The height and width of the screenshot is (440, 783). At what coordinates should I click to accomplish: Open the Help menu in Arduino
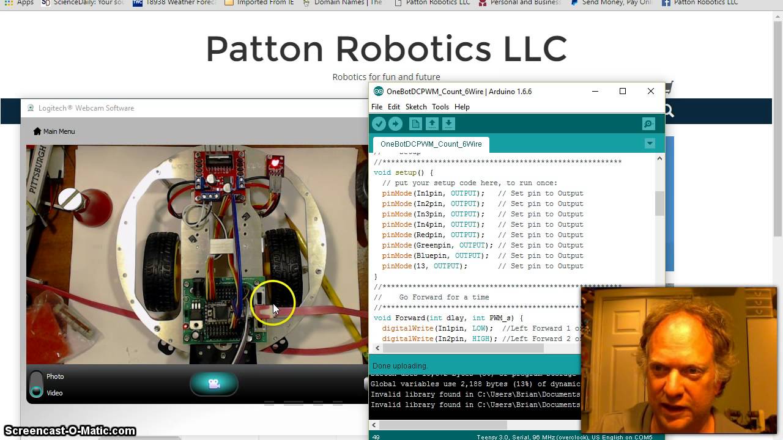tap(462, 107)
